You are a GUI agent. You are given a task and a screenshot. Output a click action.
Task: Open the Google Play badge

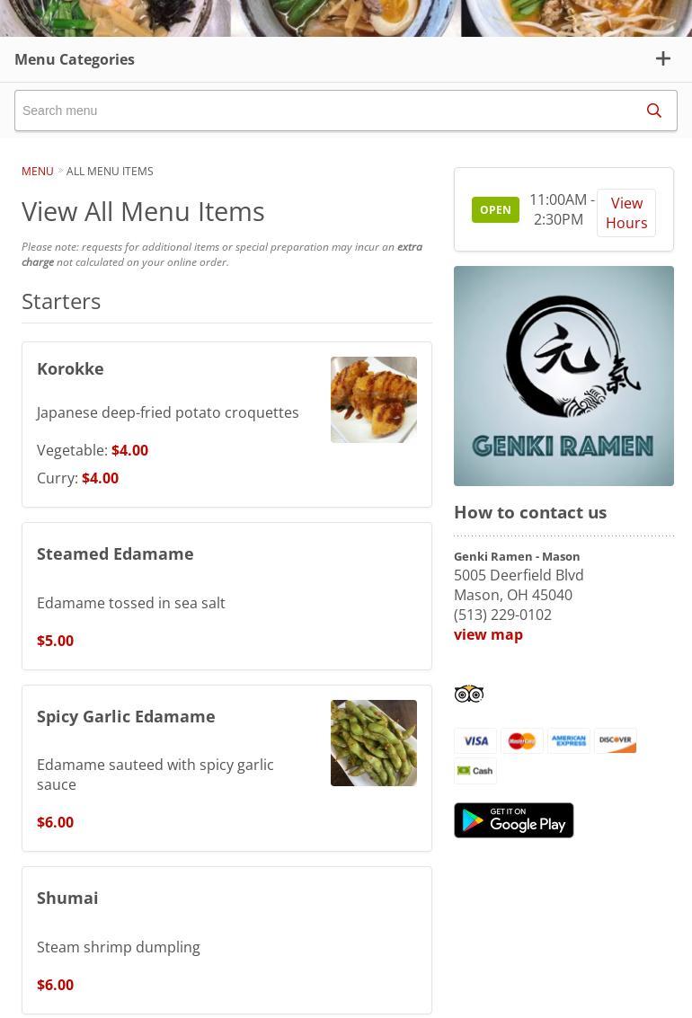click(513, 820)
